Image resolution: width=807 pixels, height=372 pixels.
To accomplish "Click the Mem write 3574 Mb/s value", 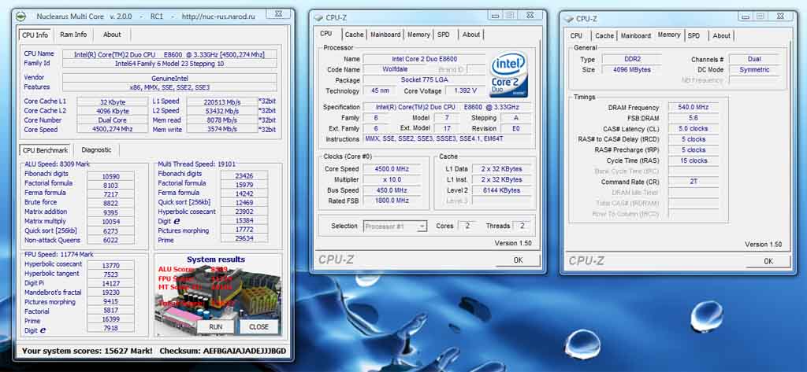I will click(x=221, y=130).
